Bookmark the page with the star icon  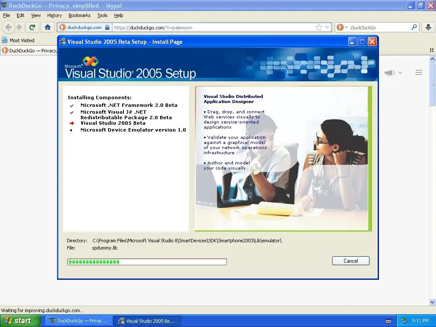[x=318, y=27]
